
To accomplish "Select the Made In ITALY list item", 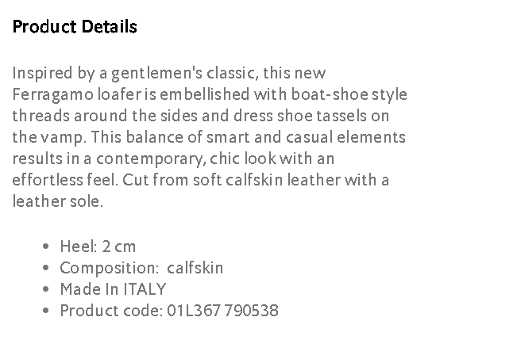I will (x=113, y=289).
